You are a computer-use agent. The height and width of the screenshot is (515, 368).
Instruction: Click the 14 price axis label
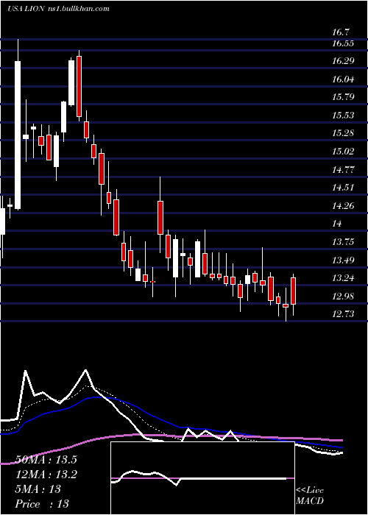click(x=337, y=224)
